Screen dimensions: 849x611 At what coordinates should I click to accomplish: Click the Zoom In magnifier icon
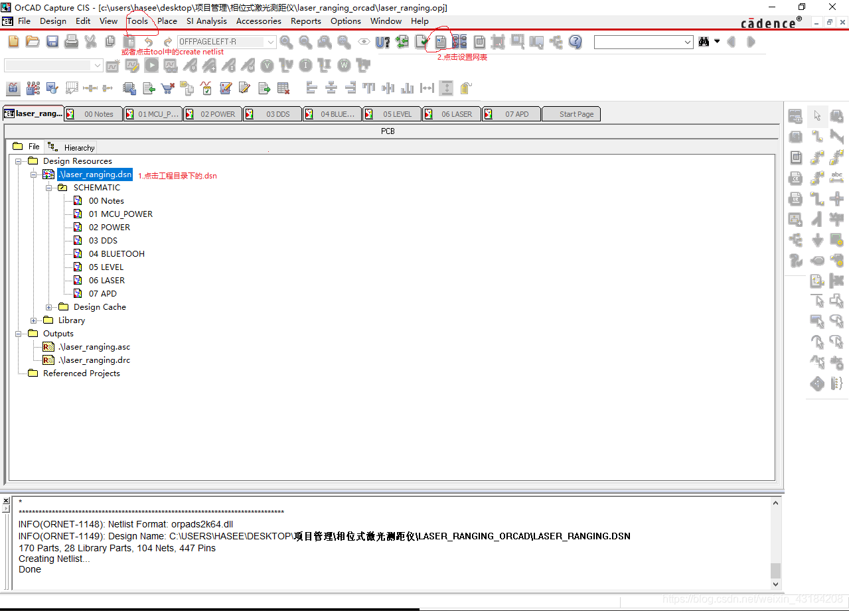click(x=286, y=42)
